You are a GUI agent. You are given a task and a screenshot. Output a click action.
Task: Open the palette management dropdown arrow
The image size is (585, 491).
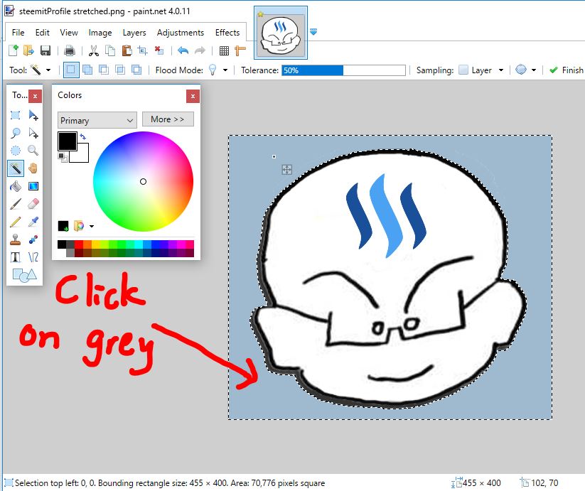[92, 226]
